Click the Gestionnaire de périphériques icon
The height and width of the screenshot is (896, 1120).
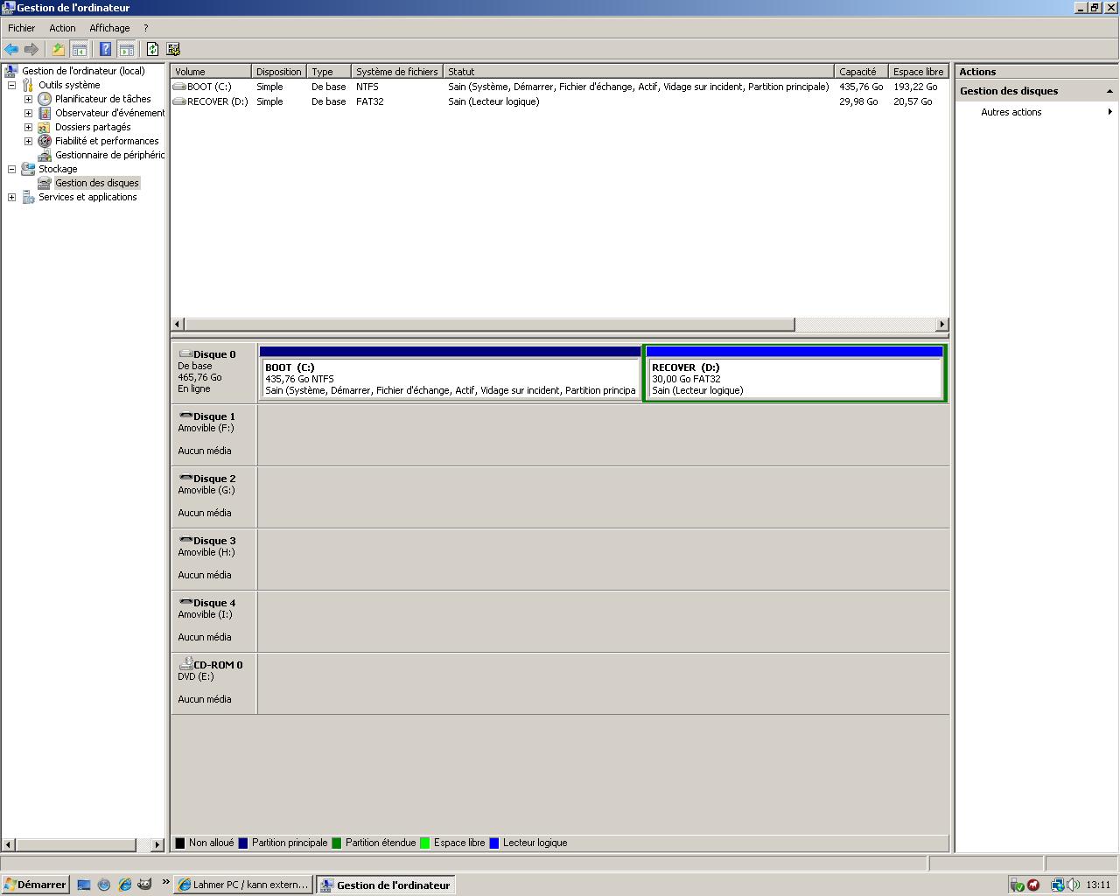(45, 155)
